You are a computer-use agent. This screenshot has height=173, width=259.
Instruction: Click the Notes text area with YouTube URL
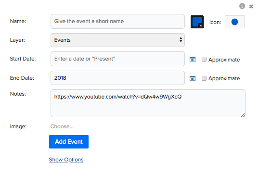pyautogui.click(x=148, y=103)
